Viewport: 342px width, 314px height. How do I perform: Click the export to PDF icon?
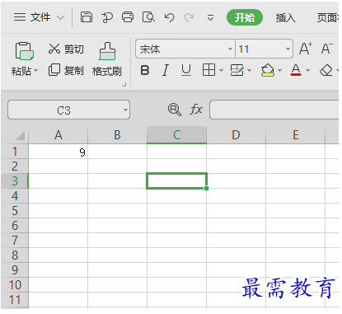point(107,17)
